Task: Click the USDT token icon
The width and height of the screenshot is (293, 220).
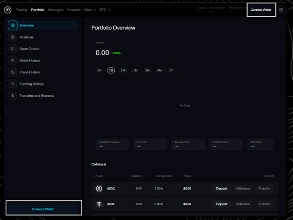Action: [x=99, y=204]
